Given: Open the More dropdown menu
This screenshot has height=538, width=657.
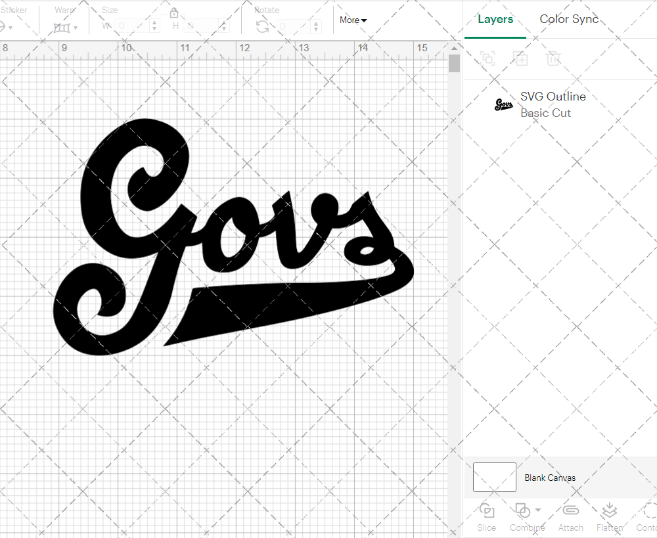Looking at the screenshot, I should pyautogui.click(x=353, y=20).
